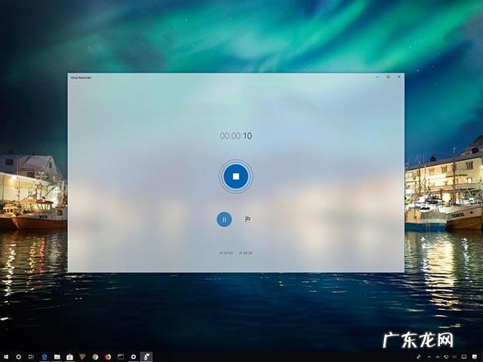Open the white ring app on taskbar
The image size is (483, 362).
(x=134, y=357)
